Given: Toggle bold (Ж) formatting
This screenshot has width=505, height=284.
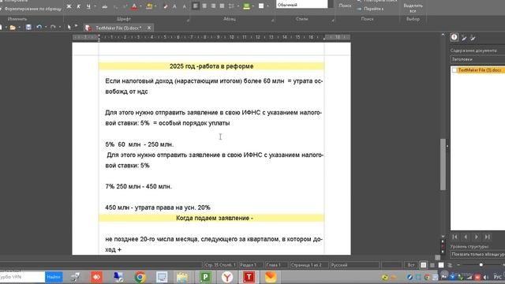Looking at the screenshot, I should pyautogui.click(x=69, y=6).
